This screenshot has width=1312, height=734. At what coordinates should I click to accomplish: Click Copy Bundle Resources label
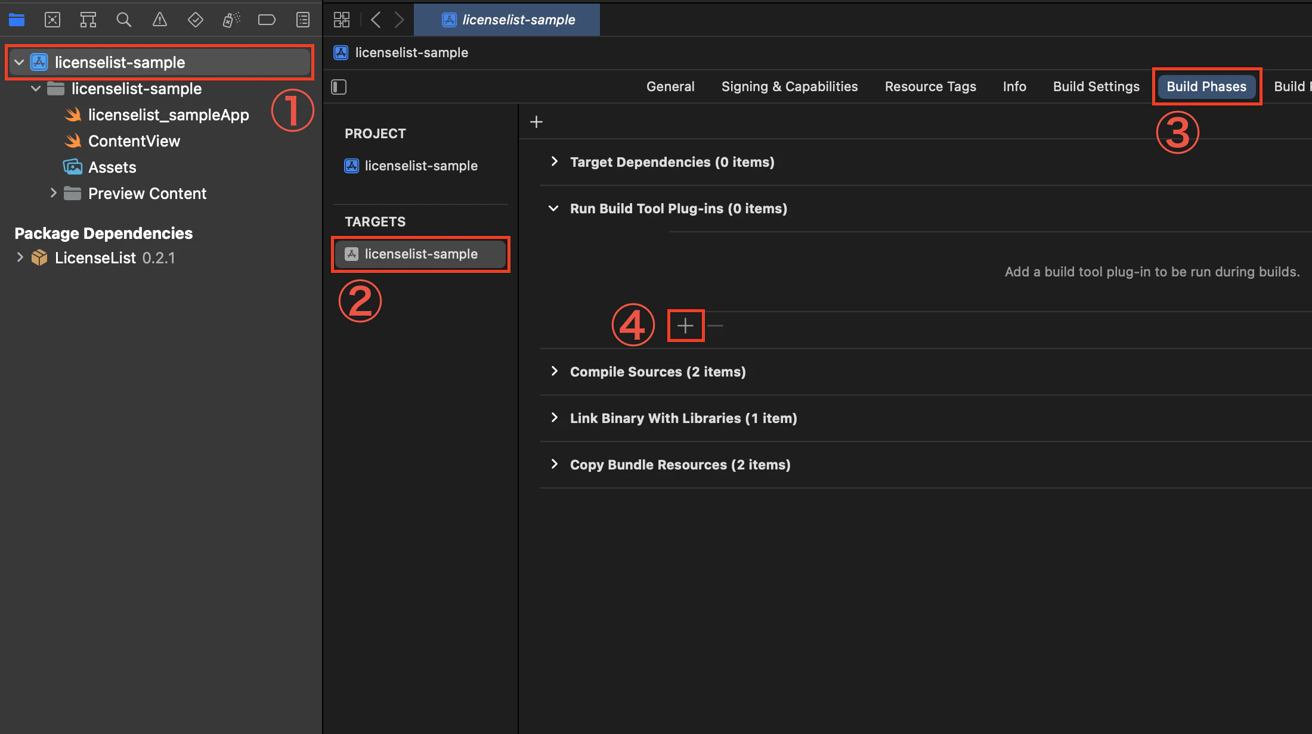(680, 465)
